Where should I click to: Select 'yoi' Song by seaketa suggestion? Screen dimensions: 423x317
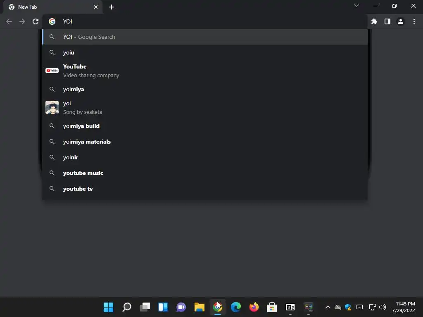pyautogui.click(x=205, y=108)
